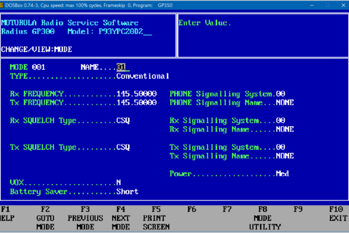Click the Rx FREQUENCY label
349x233 pixels.
tap(37, 94)
